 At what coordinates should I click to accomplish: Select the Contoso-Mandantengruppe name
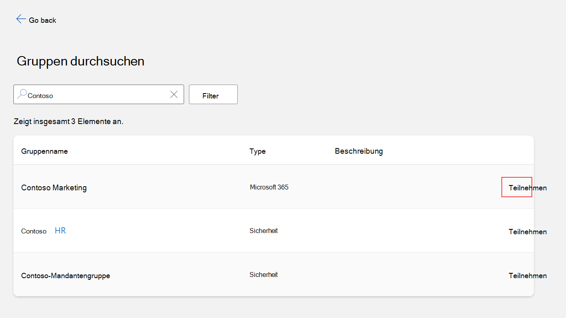click(x=66, y=276)
